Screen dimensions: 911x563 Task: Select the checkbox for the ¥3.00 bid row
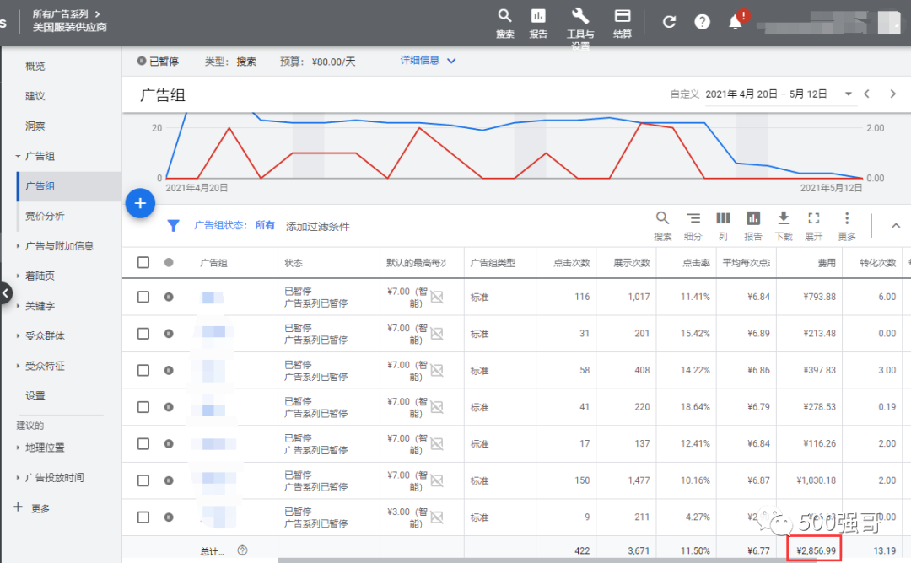pos(143,517)
